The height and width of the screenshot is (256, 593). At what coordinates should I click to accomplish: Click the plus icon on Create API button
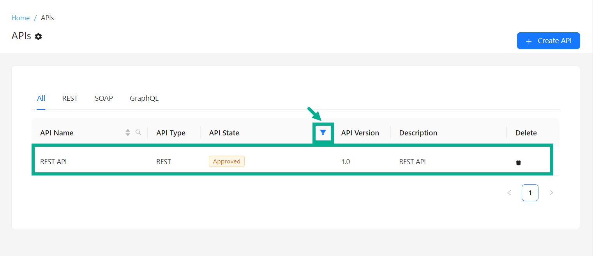(529, 40)
